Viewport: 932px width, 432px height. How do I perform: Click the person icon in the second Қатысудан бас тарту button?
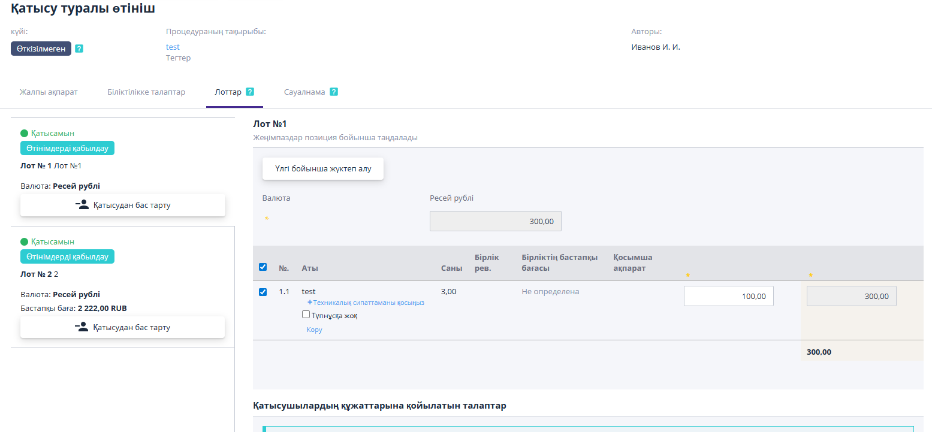click(82, 327)
